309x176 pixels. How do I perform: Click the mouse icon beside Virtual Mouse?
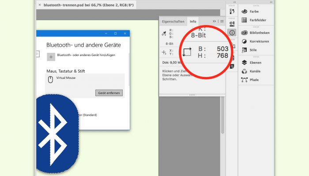[x=50, y=80]
